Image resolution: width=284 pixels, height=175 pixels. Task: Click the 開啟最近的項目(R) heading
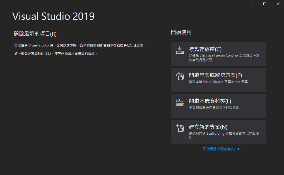coord(35,34)
